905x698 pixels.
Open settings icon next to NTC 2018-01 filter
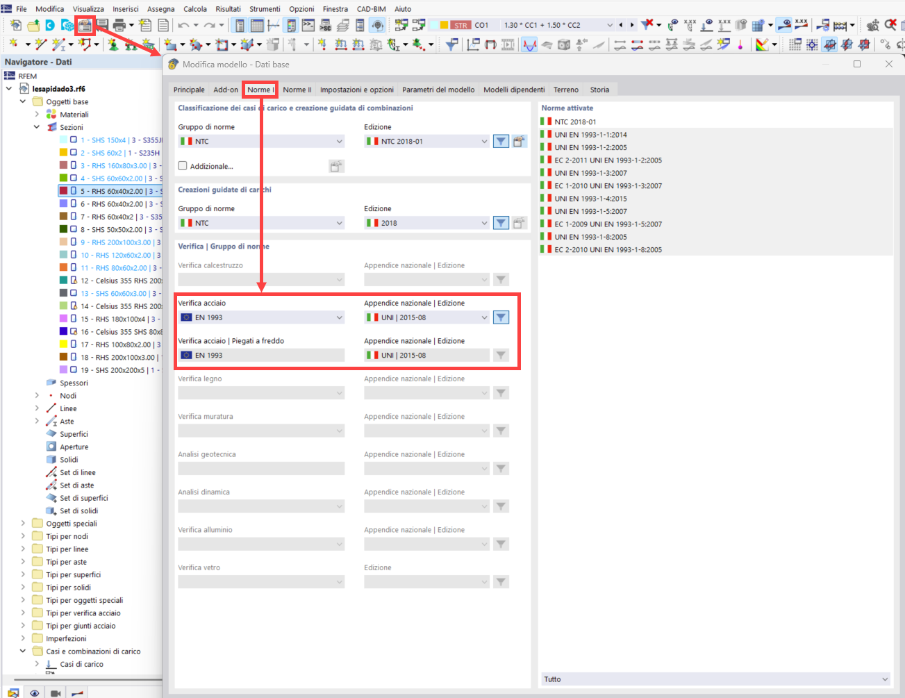519,141
